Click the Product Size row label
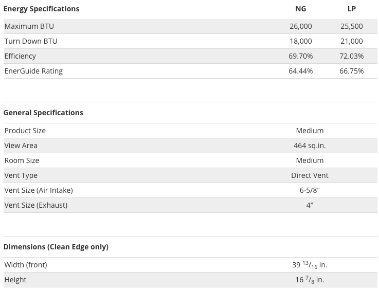This screenshot has width=379, height=290. [25, 131]
